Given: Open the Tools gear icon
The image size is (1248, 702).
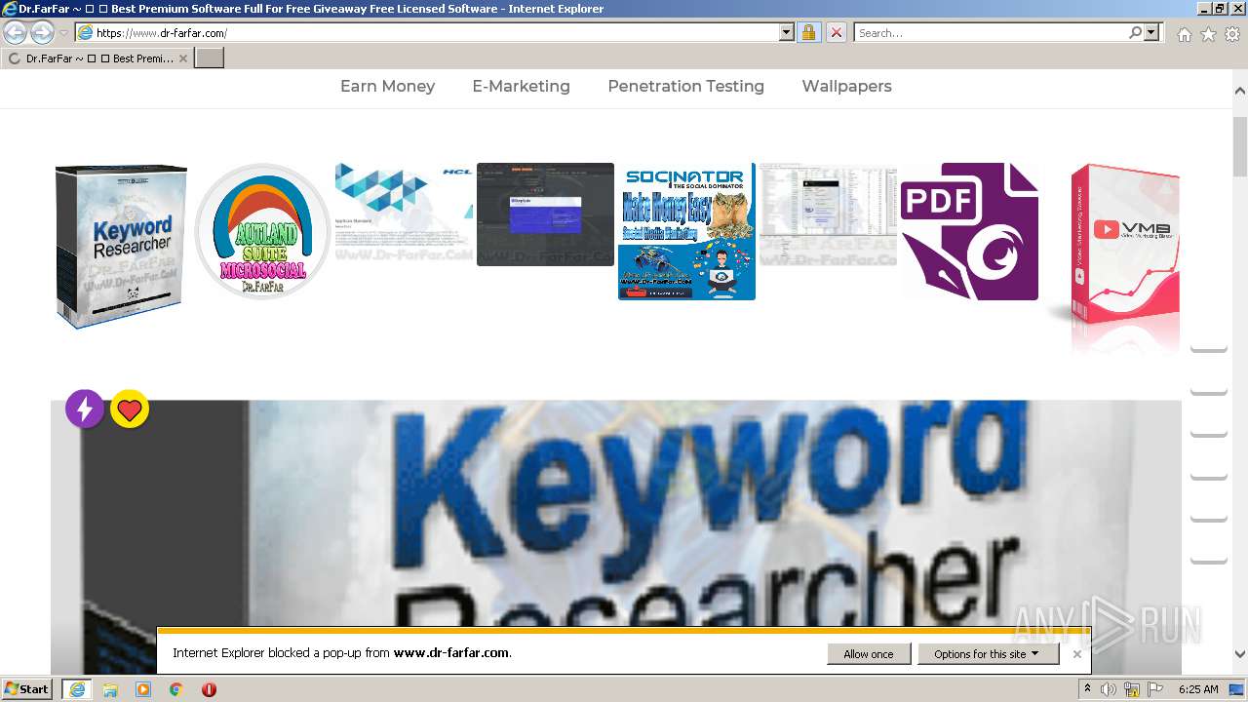Looking at the screenshot, I should point(1232,34).
